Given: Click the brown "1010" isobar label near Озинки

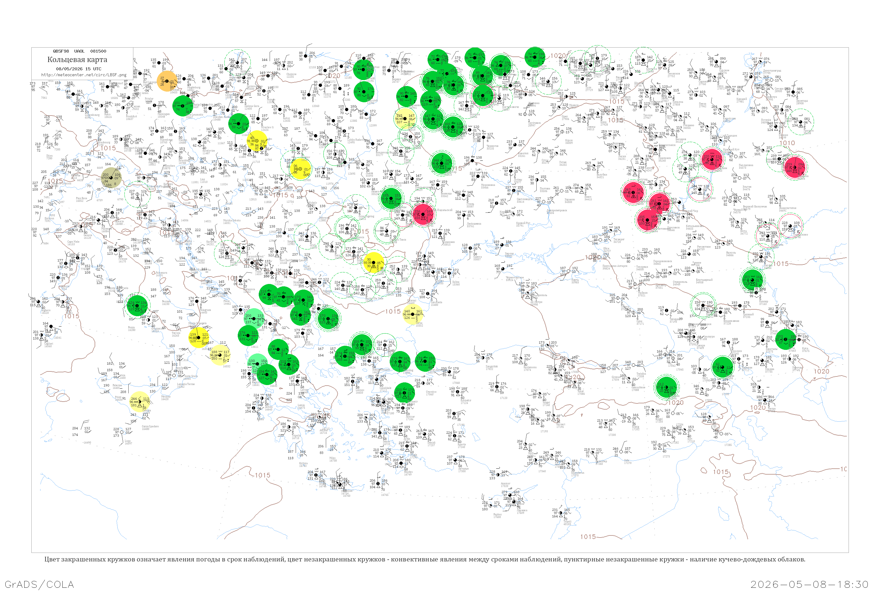Looking at the screenshot, I should click(787, 143).
